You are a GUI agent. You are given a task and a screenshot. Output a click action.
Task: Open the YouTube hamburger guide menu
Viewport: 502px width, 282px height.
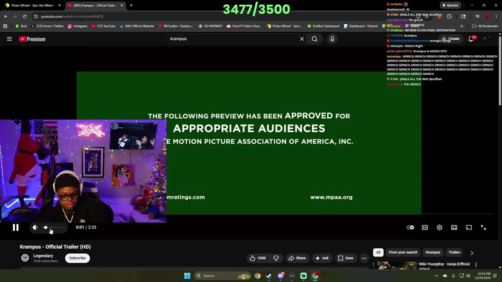[x=9, y=39]
